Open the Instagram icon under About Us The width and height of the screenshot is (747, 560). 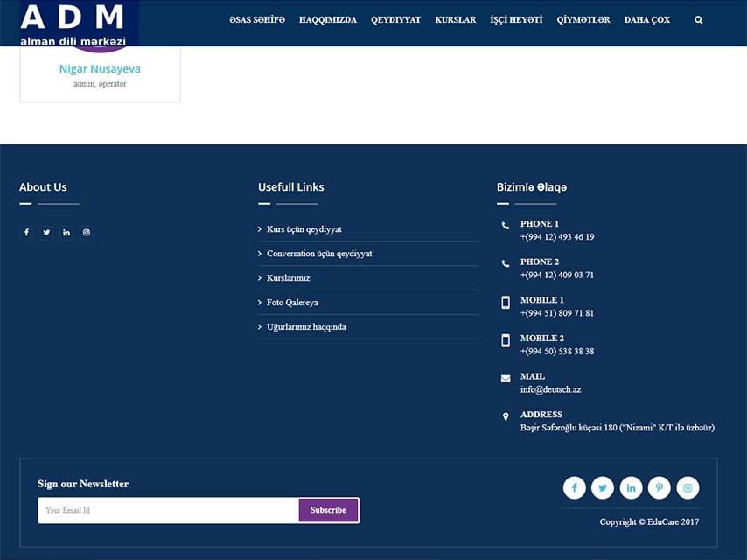[x=87, y=233]
